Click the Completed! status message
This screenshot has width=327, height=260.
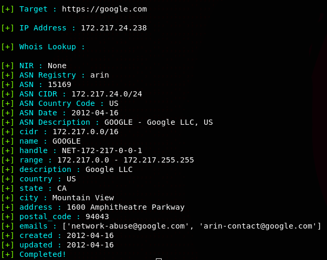pyautogui.click(x=43, y=254)
